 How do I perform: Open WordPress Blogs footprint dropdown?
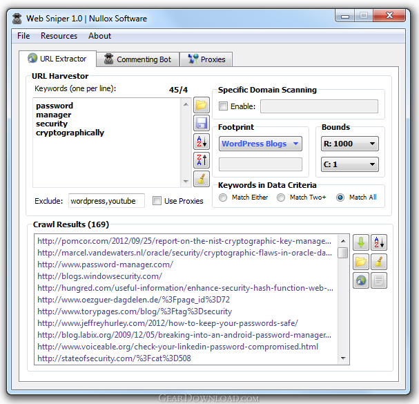coord(260,144)
